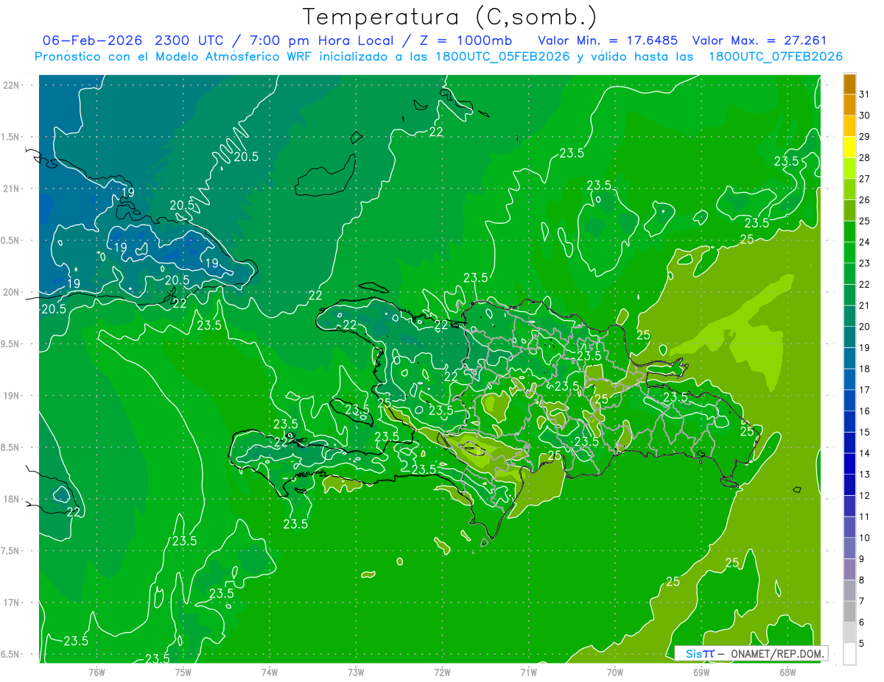Click the "Modelo Atmósferico WRF" text in the subtitle
The width and height of the screenshot is (884, 682).
click(x=222, y=57)
